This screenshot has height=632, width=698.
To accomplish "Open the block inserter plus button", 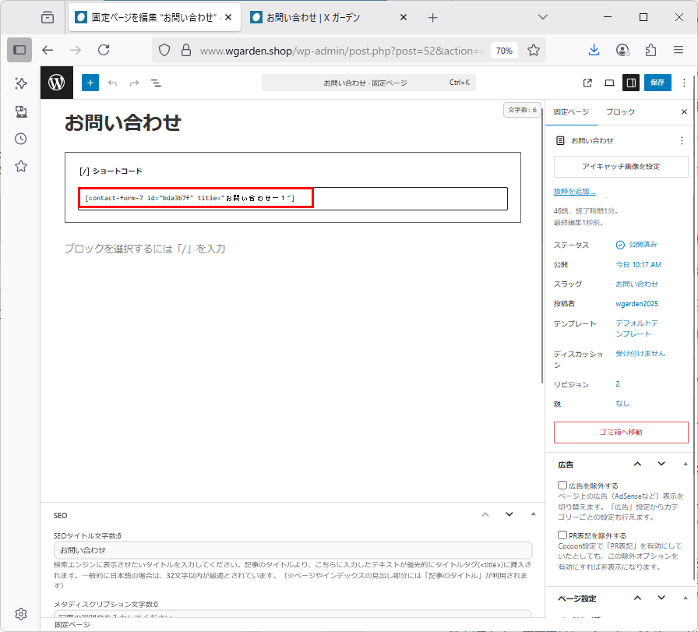I will coord(90,83).
